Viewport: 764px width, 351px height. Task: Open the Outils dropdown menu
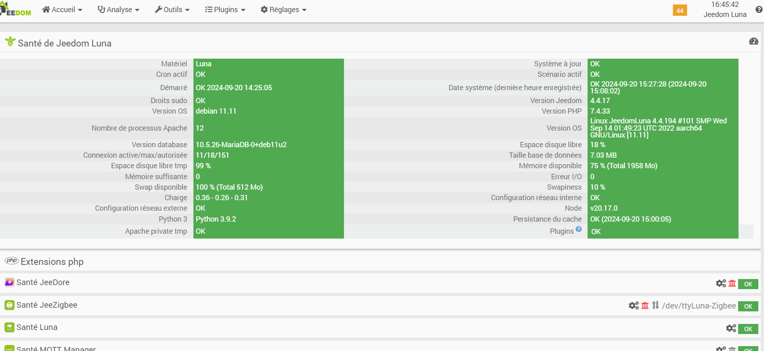172,10
